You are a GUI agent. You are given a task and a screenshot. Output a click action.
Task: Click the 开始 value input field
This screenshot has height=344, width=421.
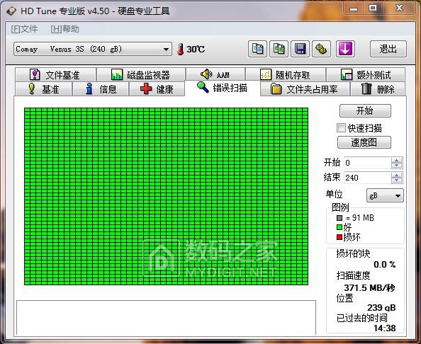coord(368,163)
